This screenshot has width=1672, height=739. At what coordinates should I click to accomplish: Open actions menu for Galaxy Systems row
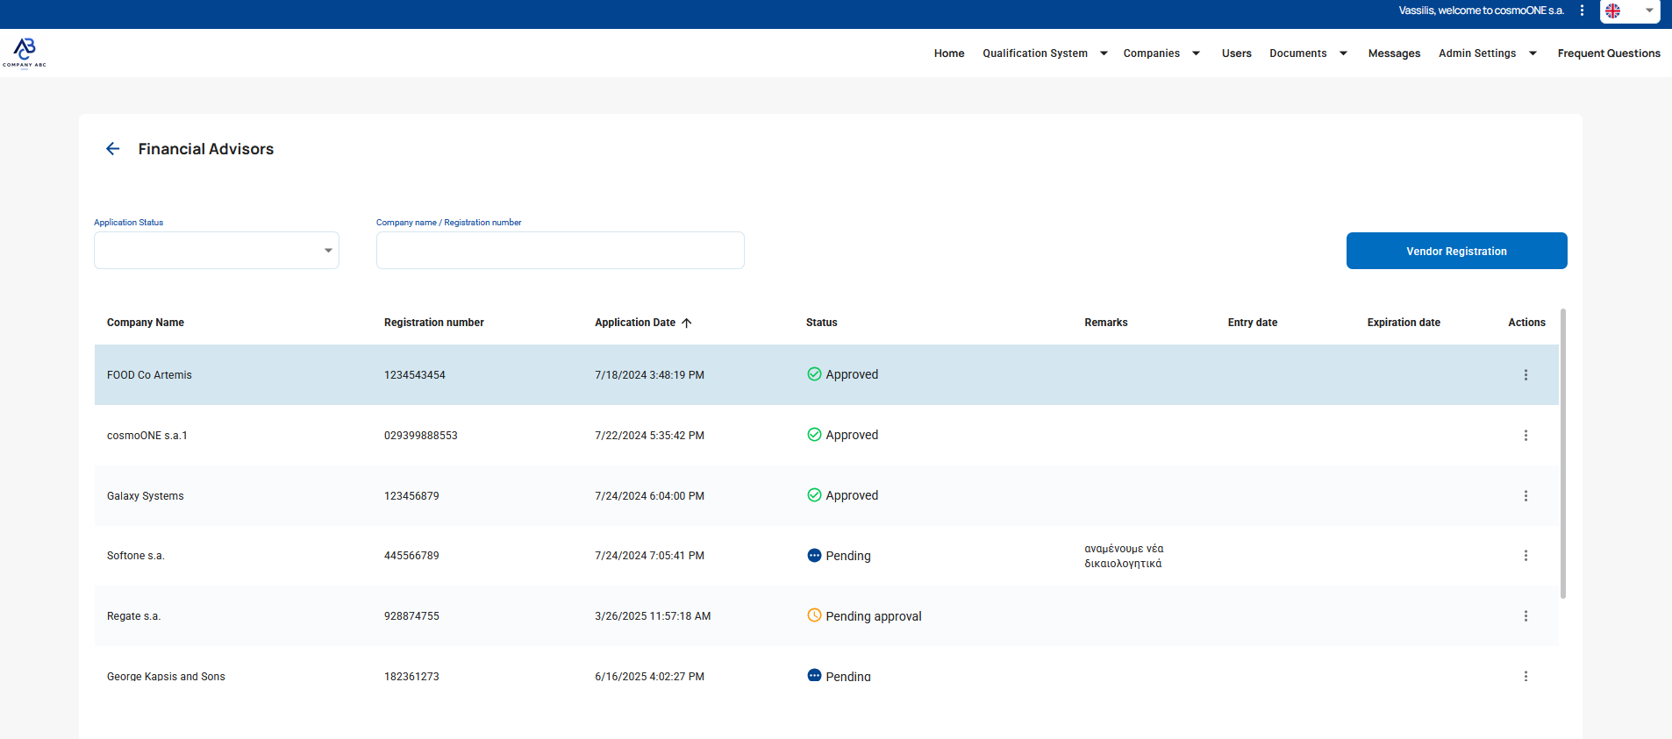[x=1526, y=496]
